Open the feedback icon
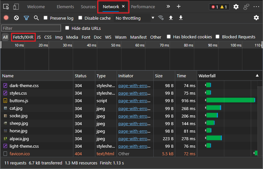The image size is (263, 169). click(246, 7)
